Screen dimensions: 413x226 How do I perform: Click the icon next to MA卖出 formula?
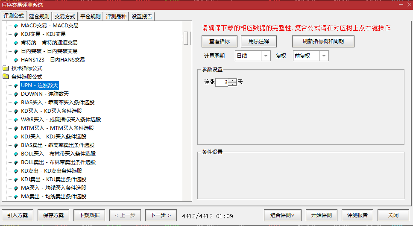[x=16, y=197]
